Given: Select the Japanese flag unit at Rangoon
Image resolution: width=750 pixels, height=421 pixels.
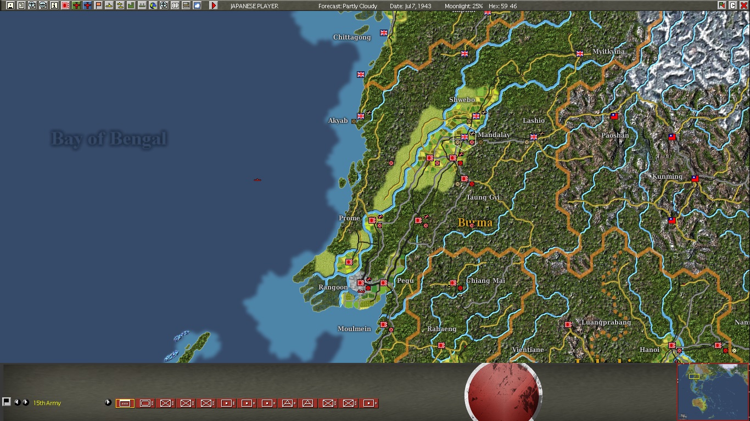Looking at the screenshot, I should 361,283.
